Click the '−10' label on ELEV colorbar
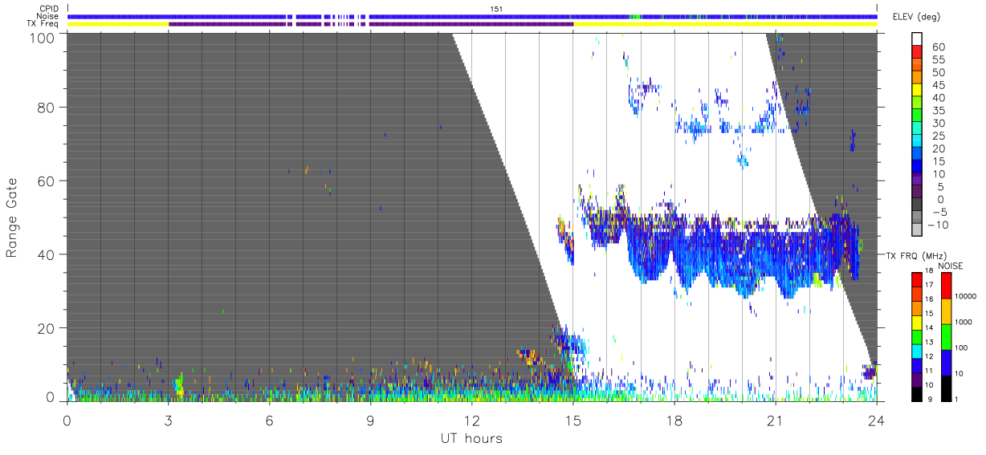Screen dimensions: 986x455 [x=936, y=225]
